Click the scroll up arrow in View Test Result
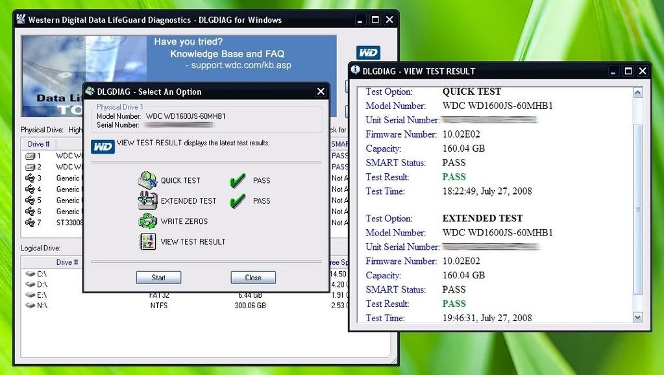Image resolution: width=664 pixels, height=375 pixels. tap(638, 93)
